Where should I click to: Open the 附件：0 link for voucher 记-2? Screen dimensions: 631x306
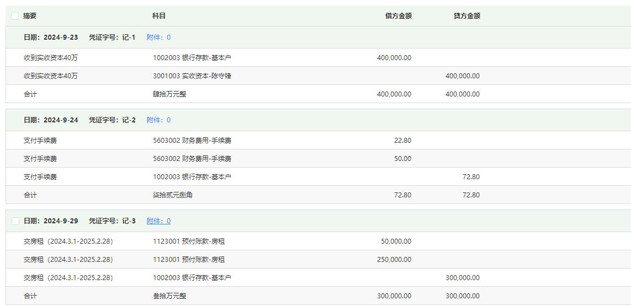[x=158, y=120]
